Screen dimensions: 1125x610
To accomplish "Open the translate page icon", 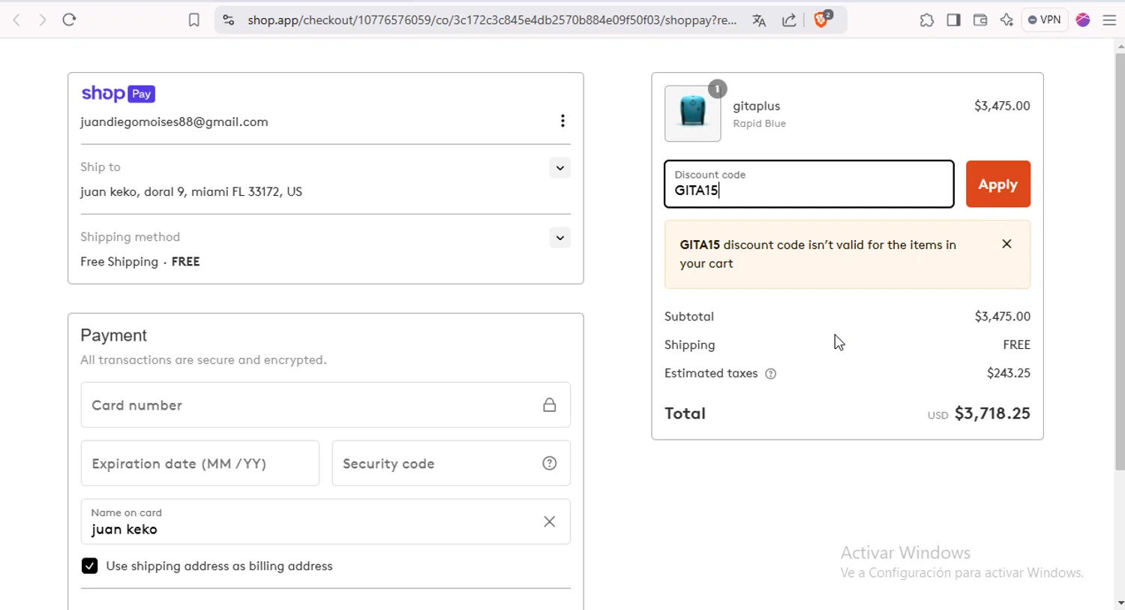I will tap(759, 20).
